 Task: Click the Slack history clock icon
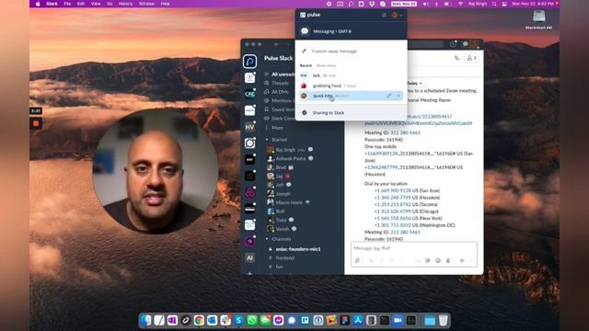[453, 44]
